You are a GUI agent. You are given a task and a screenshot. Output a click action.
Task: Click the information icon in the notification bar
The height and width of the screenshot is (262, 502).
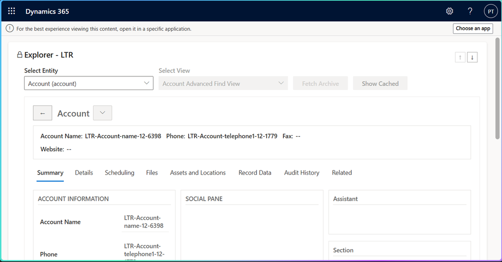10,29
